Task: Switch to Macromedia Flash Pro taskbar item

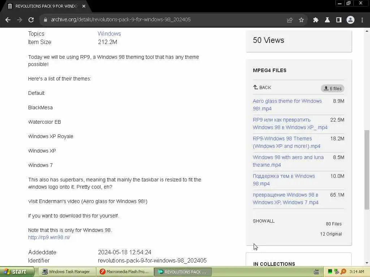Action: pyautogui.click(x=125, y=272)
